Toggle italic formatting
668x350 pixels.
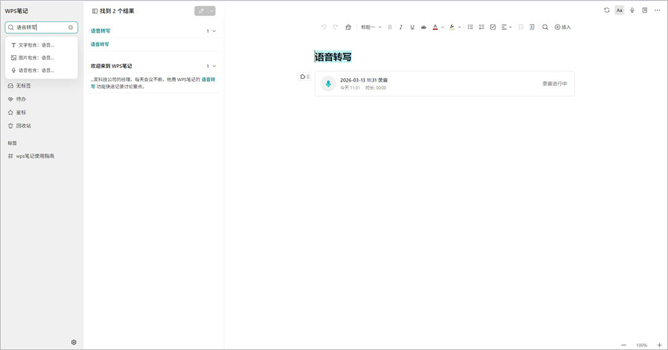click(x=401, y=27)
